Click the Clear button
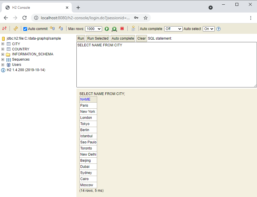 pyautogui.click(x=141, y=38)
